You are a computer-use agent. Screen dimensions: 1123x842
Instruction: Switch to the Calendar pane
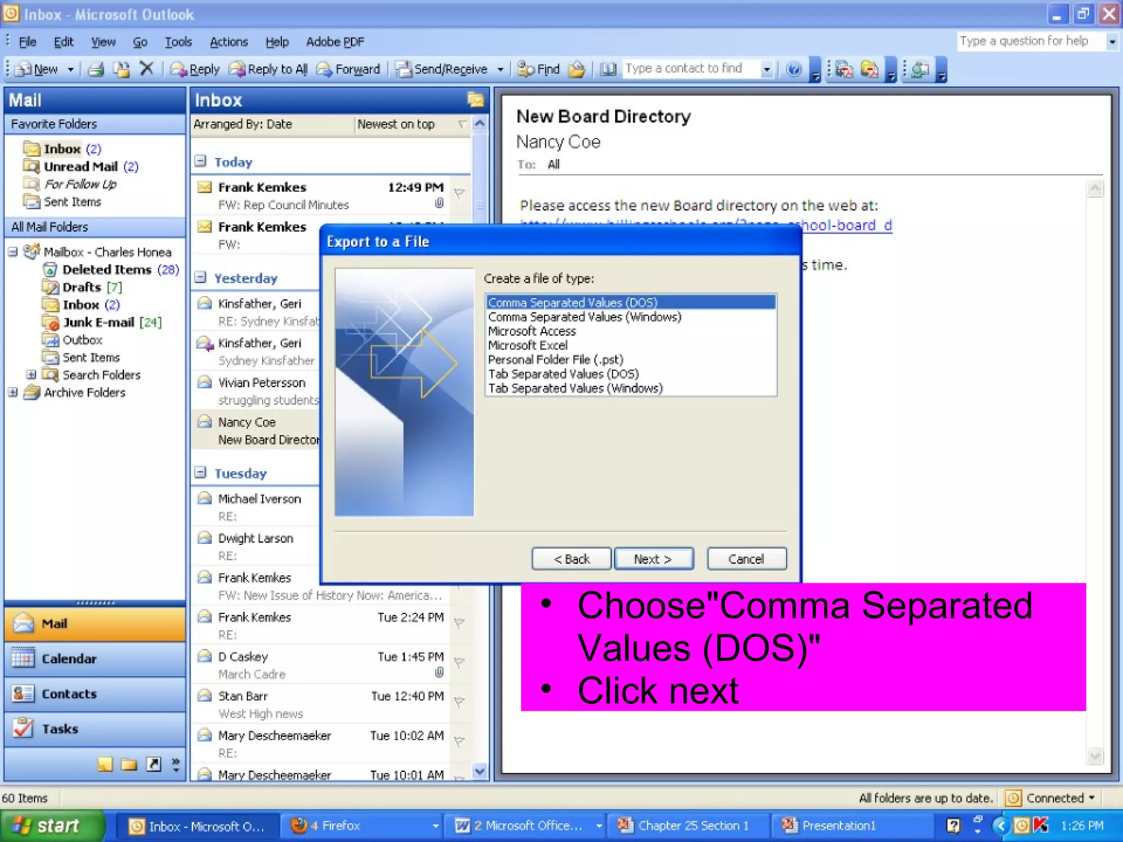pyautogui.click(x=95, y=659)
